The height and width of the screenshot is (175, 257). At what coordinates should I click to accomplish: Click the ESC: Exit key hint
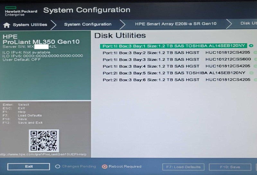tap(14, 108)
